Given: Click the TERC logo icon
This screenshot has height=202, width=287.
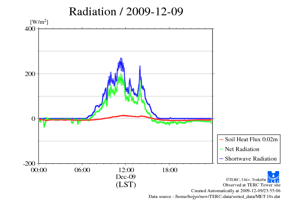Looking at the screenshot, I should pos(274,176).
